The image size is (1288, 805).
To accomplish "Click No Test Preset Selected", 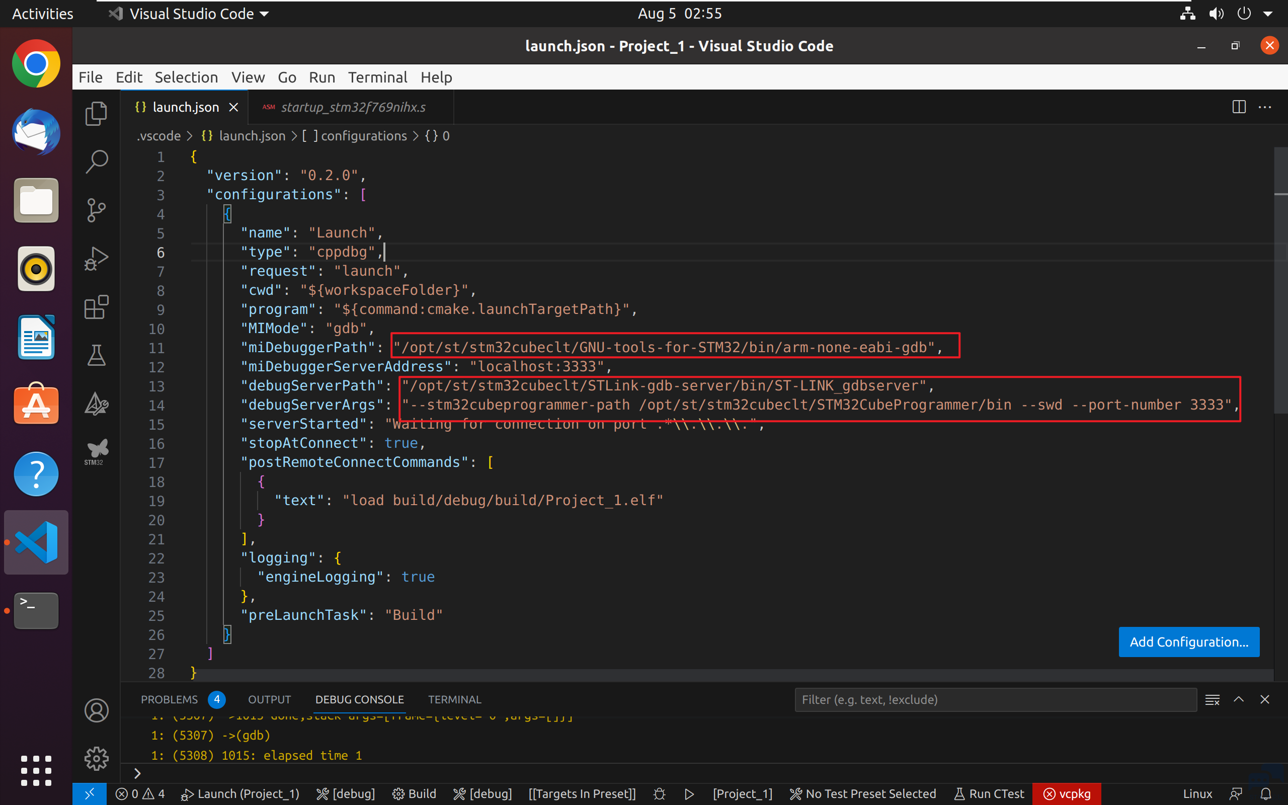I will (863, 794).
